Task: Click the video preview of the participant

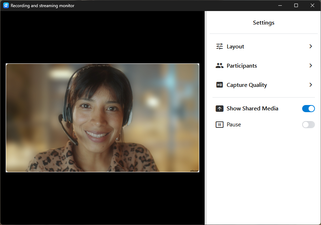Action: tap(102, 117)
